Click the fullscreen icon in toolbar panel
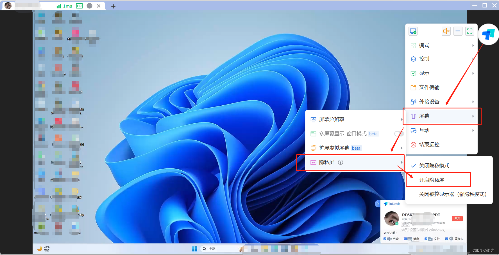 470,31
